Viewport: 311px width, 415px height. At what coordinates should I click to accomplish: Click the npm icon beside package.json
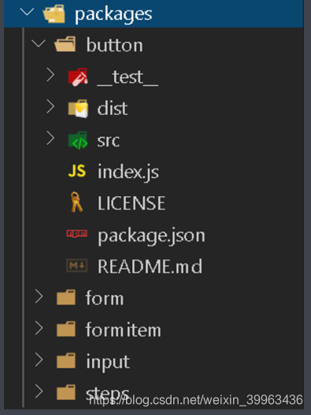[x=76, y=233]
